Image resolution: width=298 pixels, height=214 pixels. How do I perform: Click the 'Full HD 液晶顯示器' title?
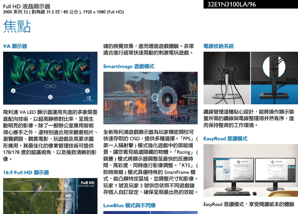27,7
